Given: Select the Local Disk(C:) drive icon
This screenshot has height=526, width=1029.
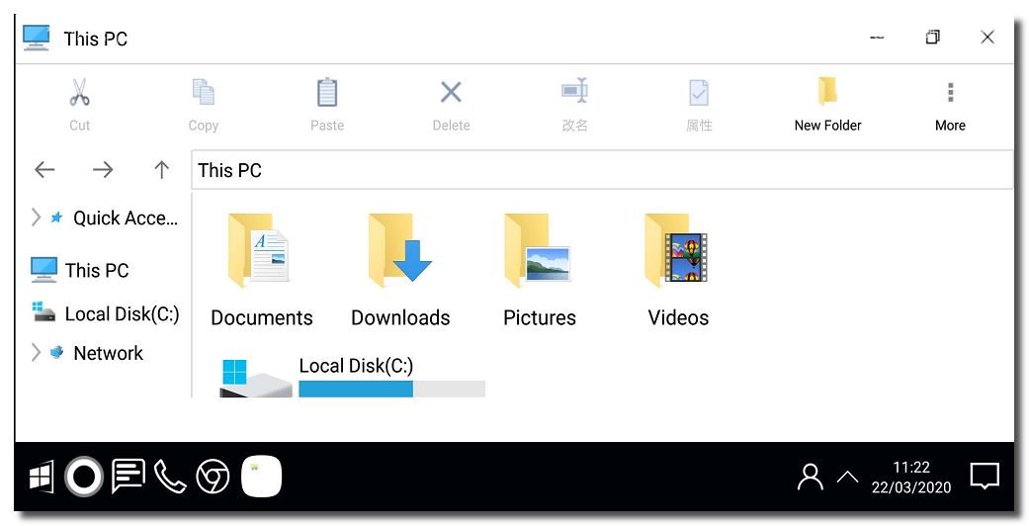Looking at the screenshot, I should coord(255,379).
